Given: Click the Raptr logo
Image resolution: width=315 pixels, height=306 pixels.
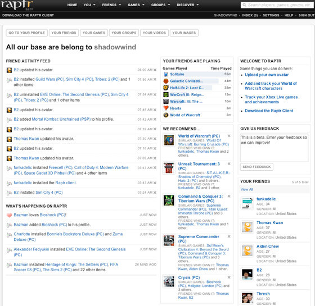Looking at the screenshot, I should (17, 5).
